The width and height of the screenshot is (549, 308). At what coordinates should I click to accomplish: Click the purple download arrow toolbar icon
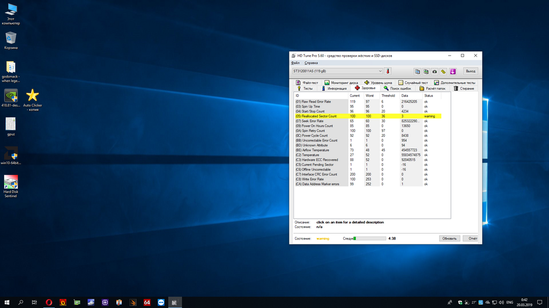pyautogui.click(x=452, y=71)
